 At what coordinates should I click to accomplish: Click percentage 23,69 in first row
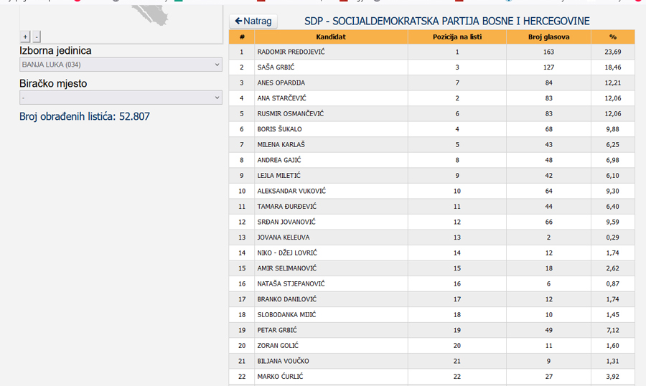pyautogui.click(x=613, y=52)
